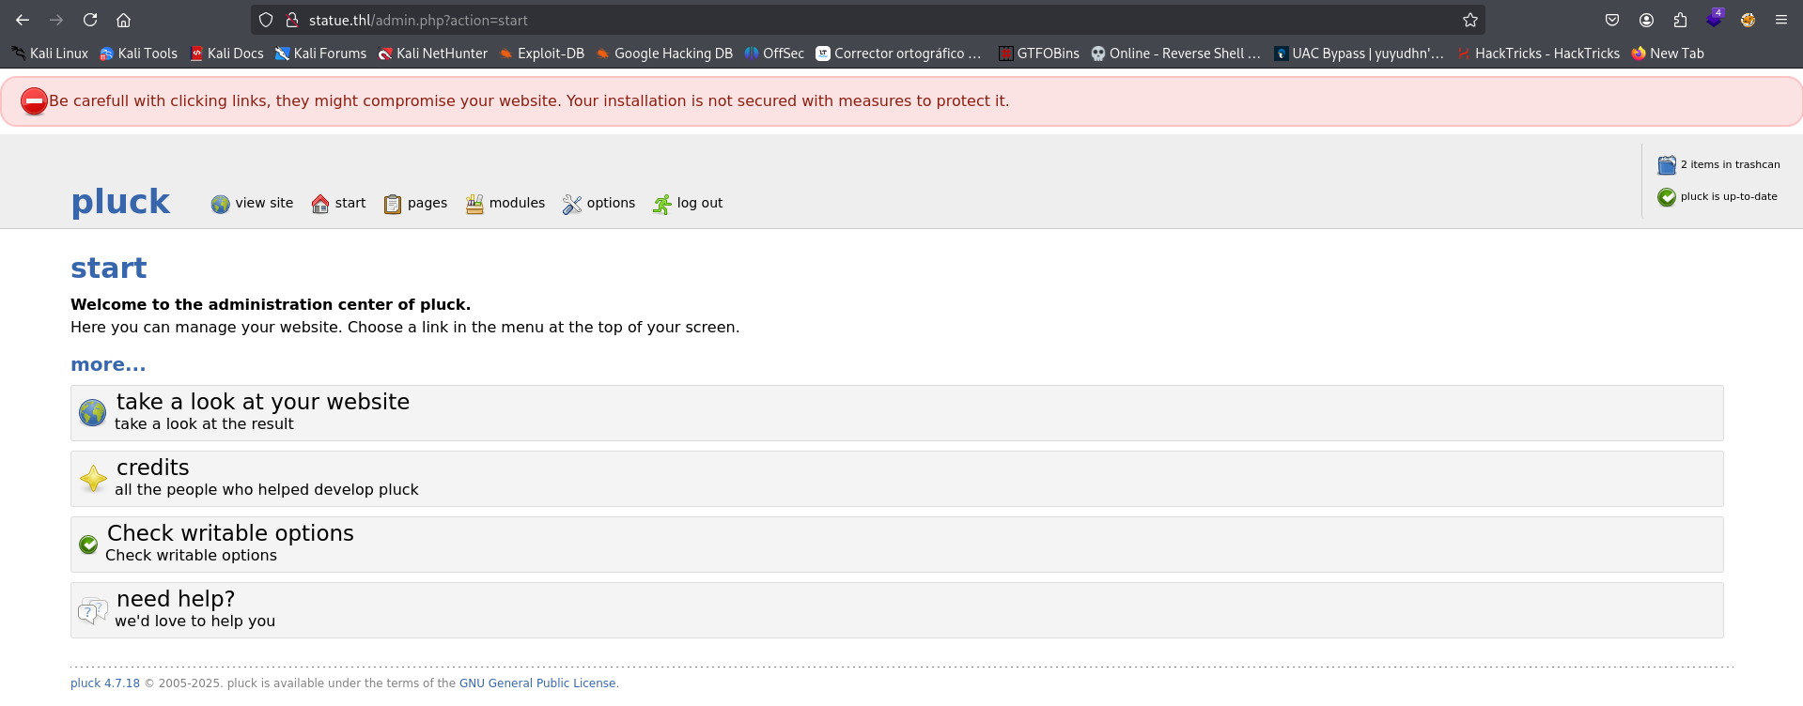Open 'Check writable options' heading link
This screenshot has height=706, width=1803.
(x=230, y=533)
